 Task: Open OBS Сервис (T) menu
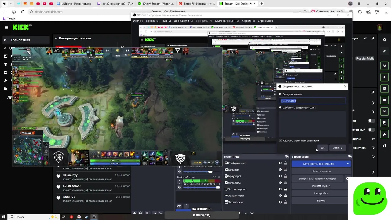(x=248, y=21)
